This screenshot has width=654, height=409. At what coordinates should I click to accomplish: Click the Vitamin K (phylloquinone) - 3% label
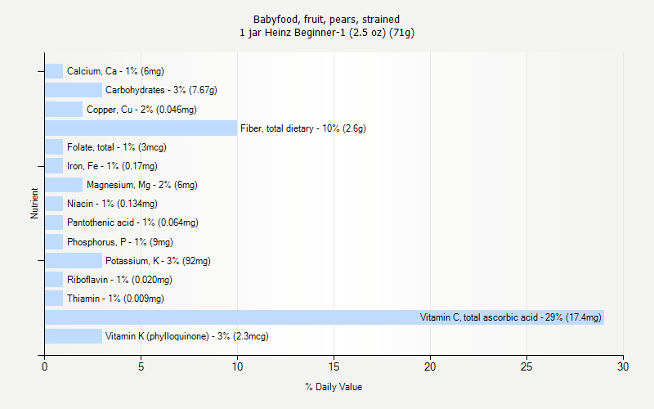[x=187, y=336]
